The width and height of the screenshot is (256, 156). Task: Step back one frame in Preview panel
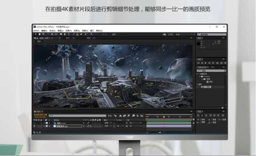tap(202, 63)
